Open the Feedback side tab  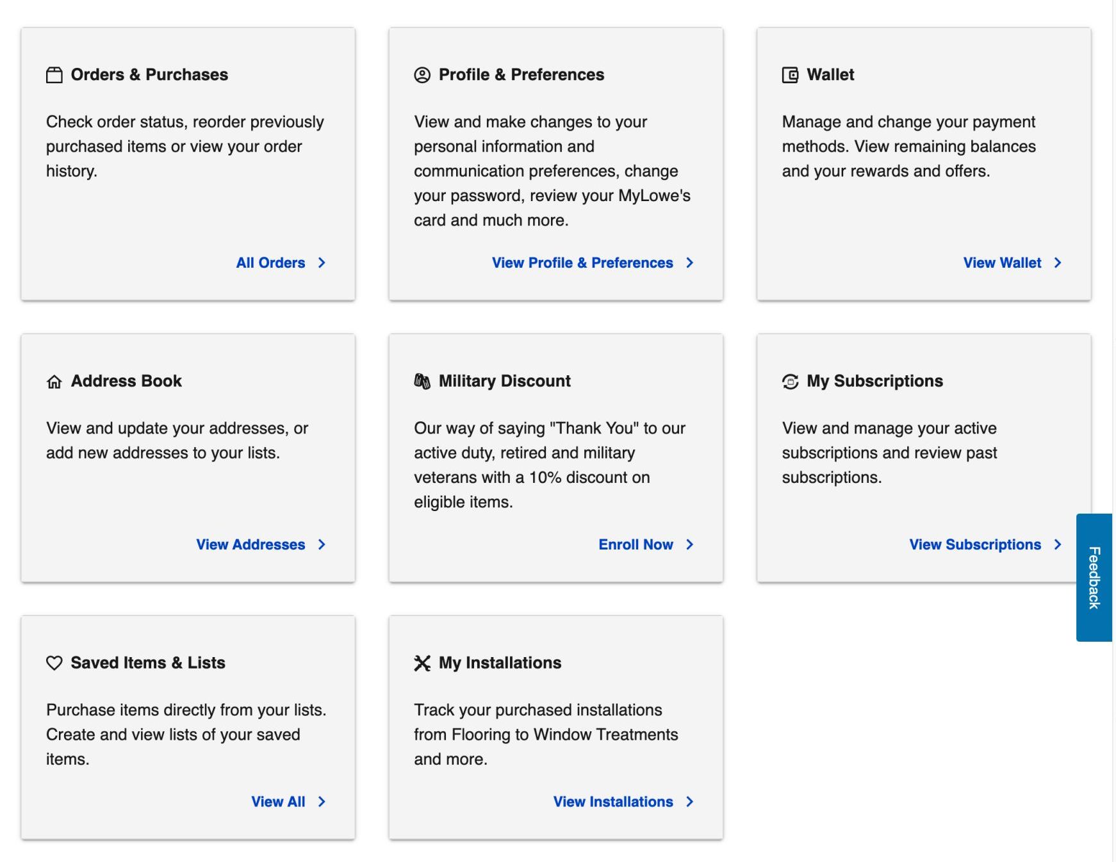click(x=1094, y=577)
